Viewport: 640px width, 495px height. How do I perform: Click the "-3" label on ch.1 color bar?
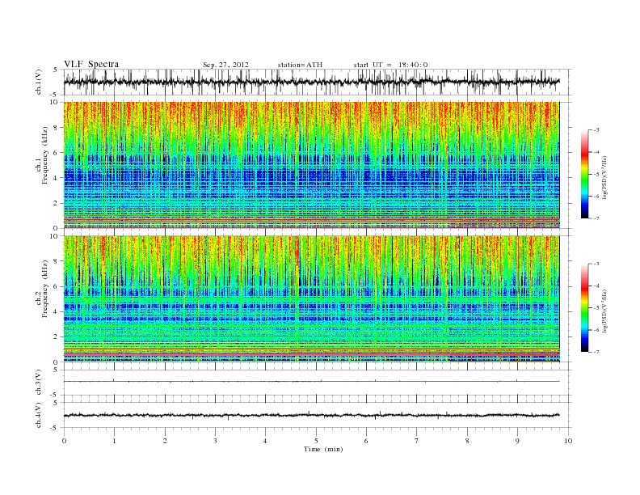(596, 130)
